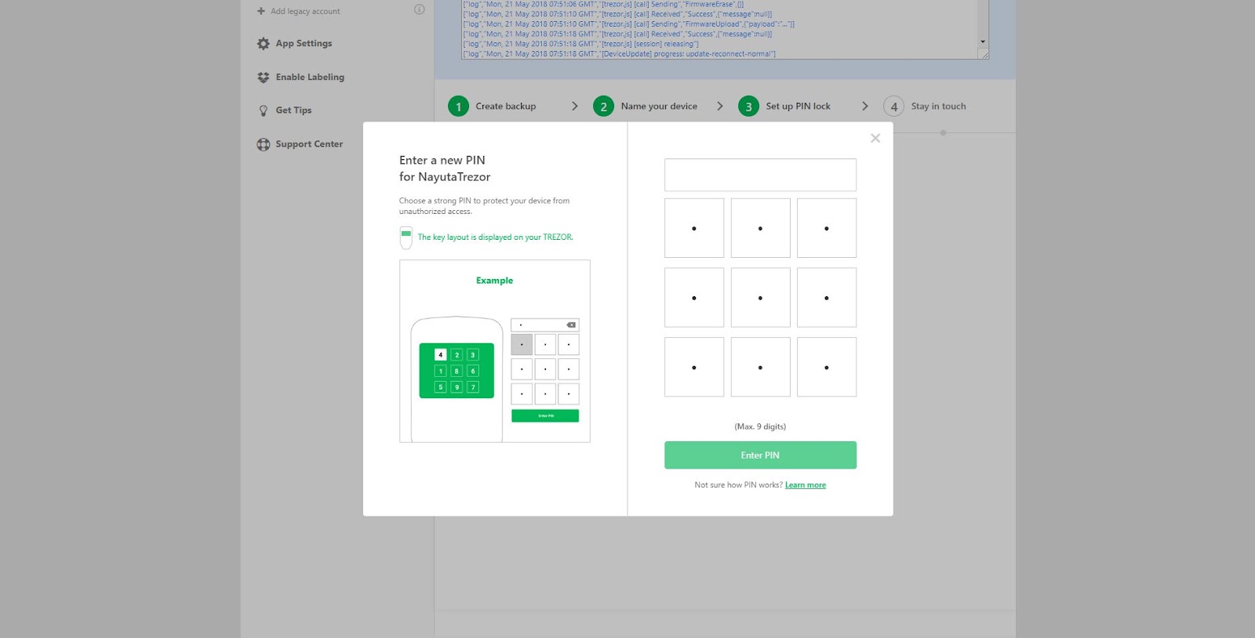This screenshot has width=1255, height=638.
Task: Select step 3 Set up PIN lock
Action: (784, 107)
